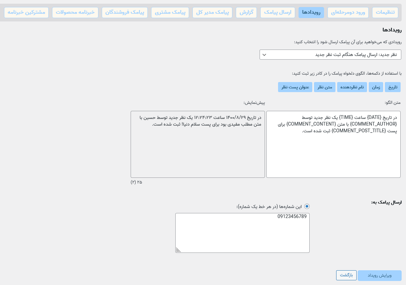Insert the تاریخ placeholder button

point(393,87)
